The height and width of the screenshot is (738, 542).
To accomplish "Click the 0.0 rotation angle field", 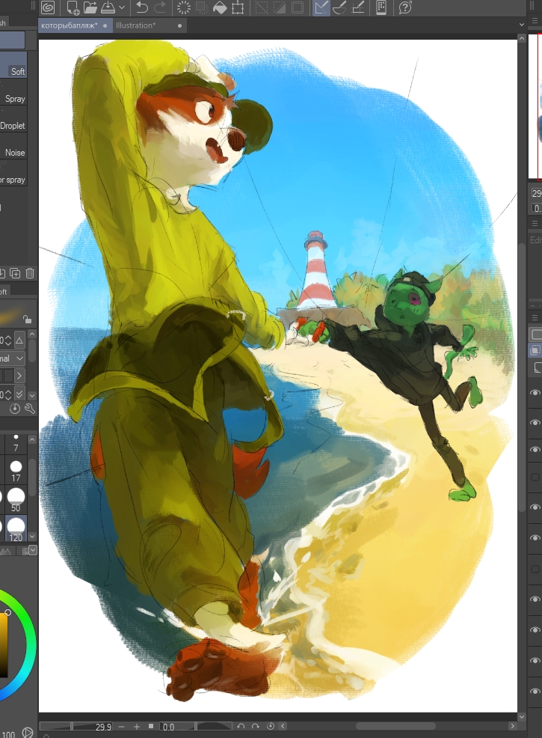I will pos(168,727).
